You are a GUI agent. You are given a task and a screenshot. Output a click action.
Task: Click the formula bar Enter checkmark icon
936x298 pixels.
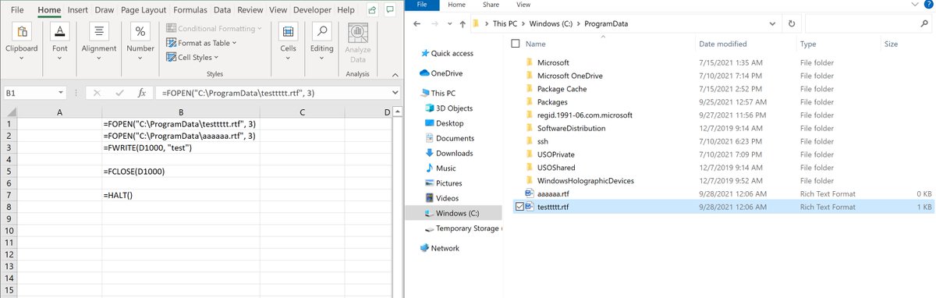point(119,93)
